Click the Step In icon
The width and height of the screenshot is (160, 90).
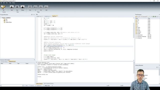(x=35, y=7)
